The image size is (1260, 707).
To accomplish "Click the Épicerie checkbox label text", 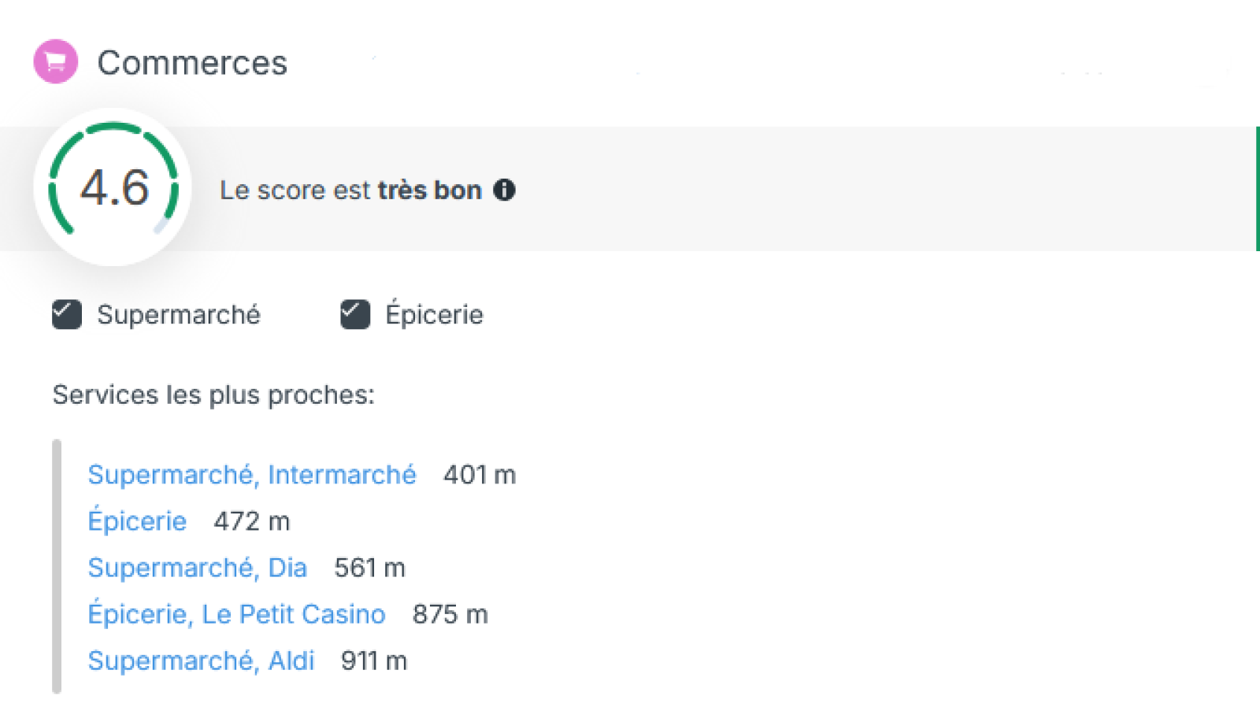I will tap(434, 315).
